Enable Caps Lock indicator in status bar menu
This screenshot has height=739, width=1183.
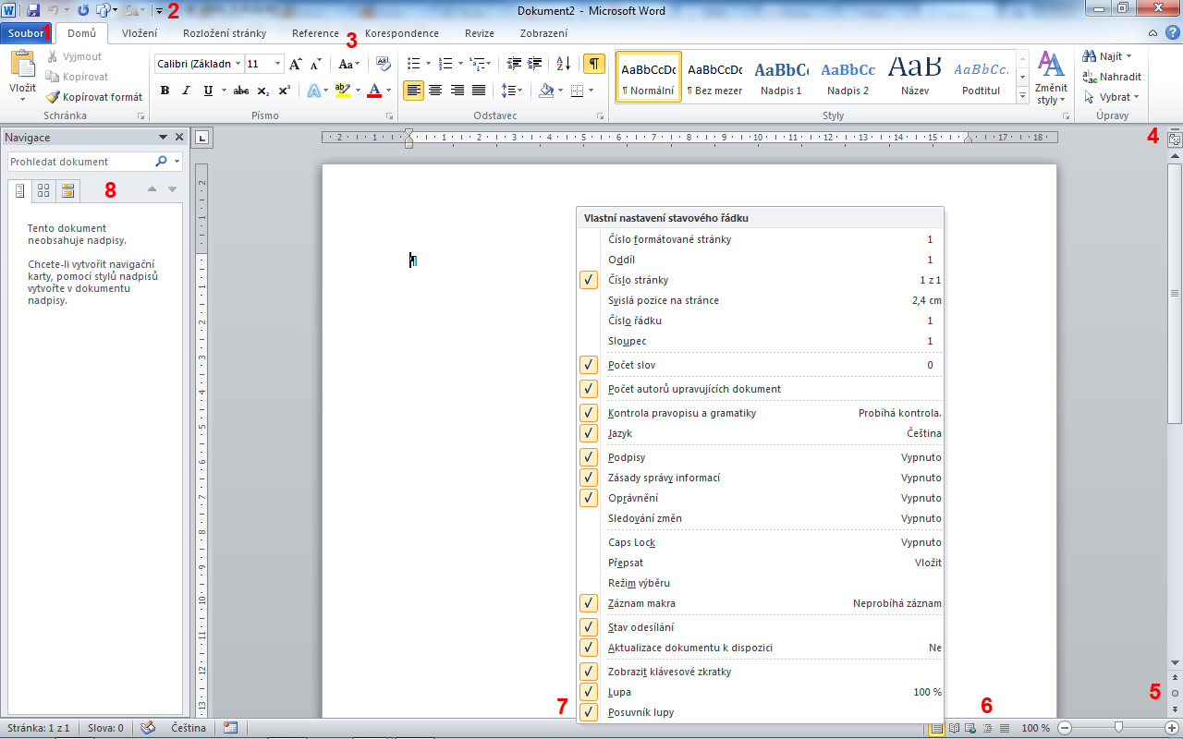click(760, 542)
